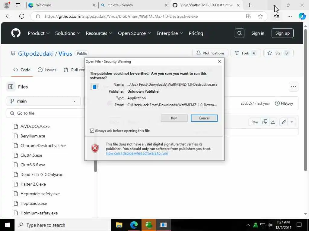Image resolution: width=309 pixels, height=231 pixels.
Task: Click Windows Start button
Action: 7,225
